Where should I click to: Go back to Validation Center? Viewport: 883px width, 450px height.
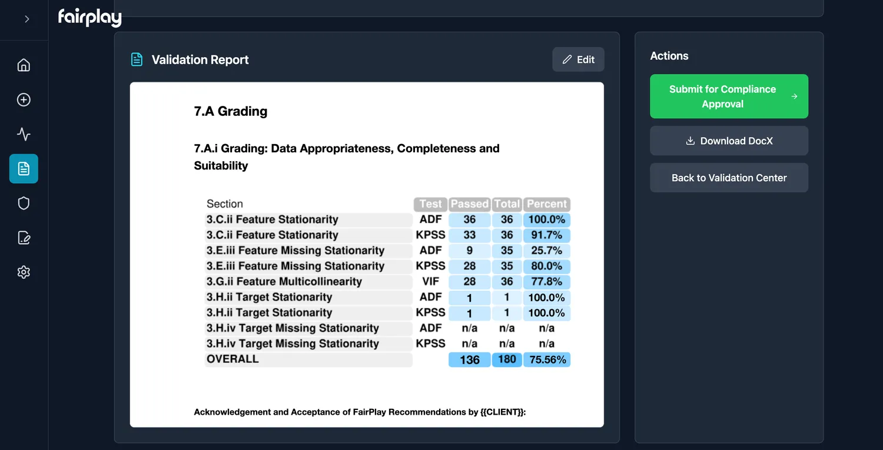click(729, 178)
